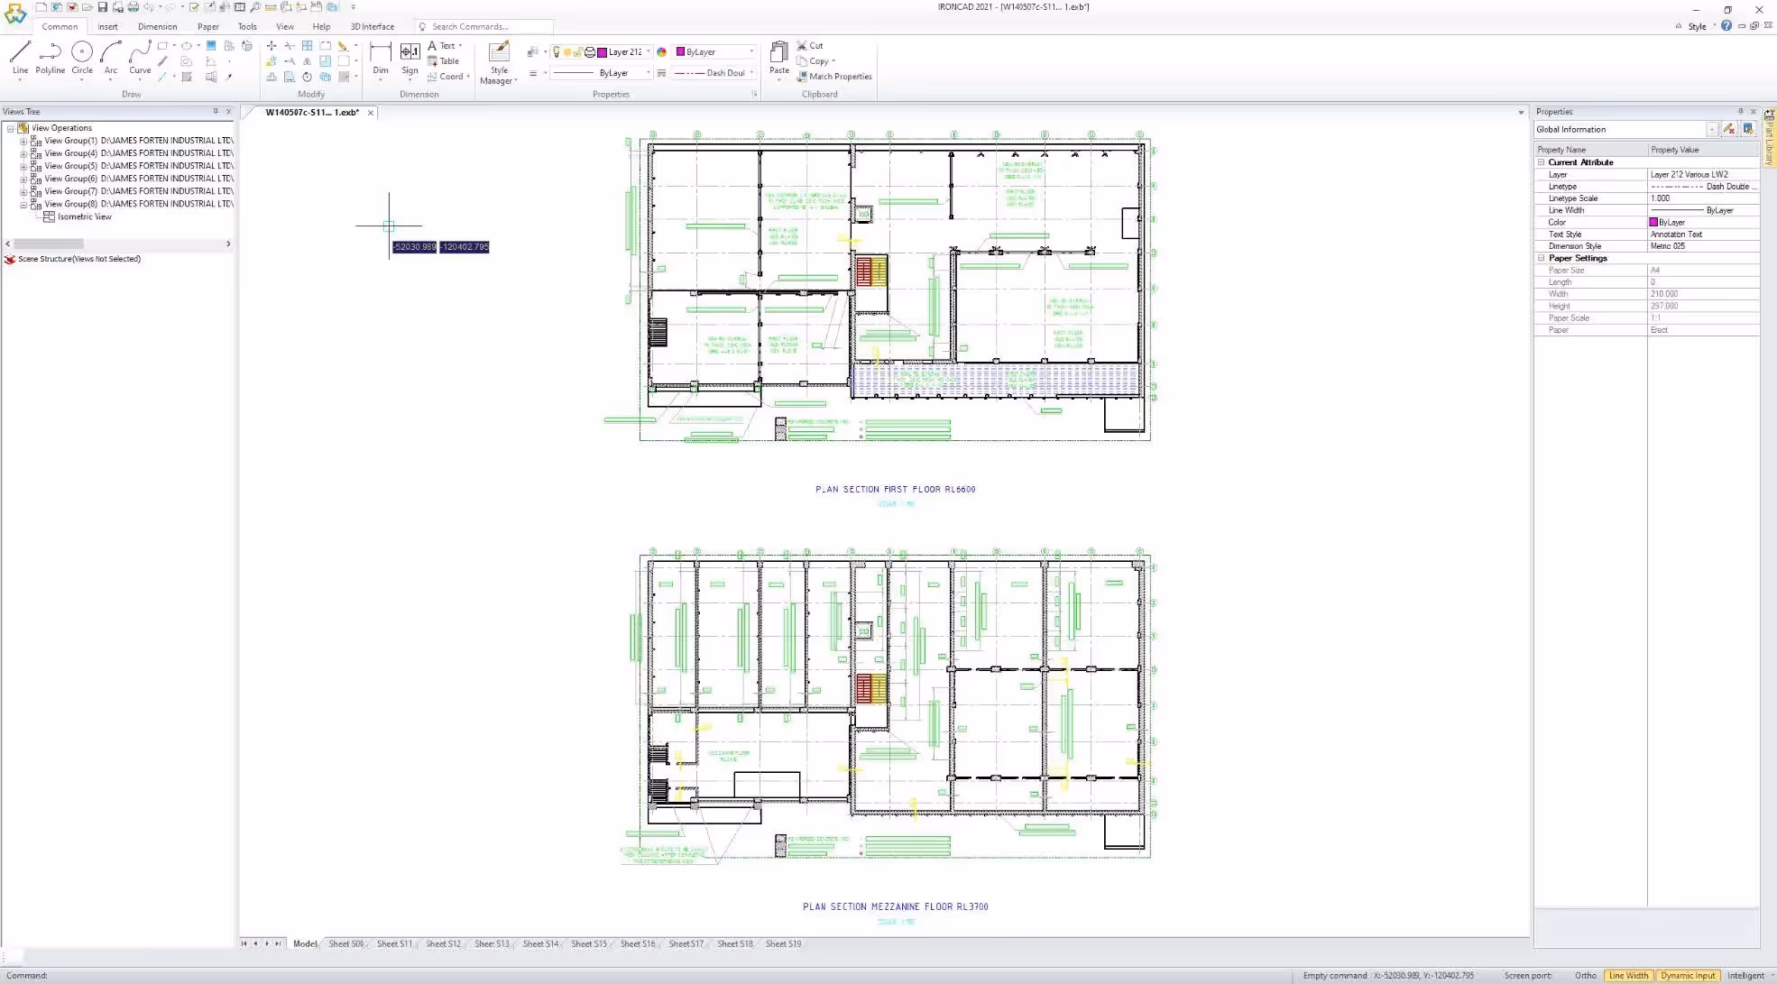Open the Dash Double linetype dropdown
Image resolution: width=1777 pixels, height=984 pixels.
point(753,72)
